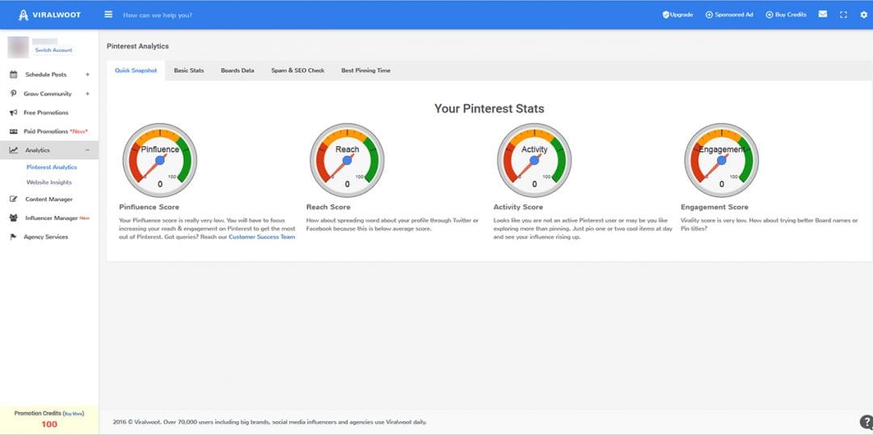The image size is (873, 435).
Task: Open the settings gear icon
Action: tap(863, 15)
